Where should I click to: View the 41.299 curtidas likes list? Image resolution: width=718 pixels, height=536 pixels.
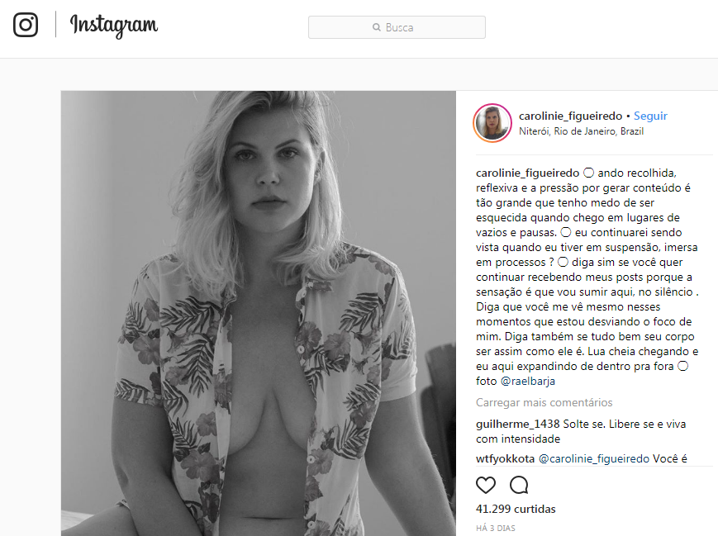tap(516, 509)
